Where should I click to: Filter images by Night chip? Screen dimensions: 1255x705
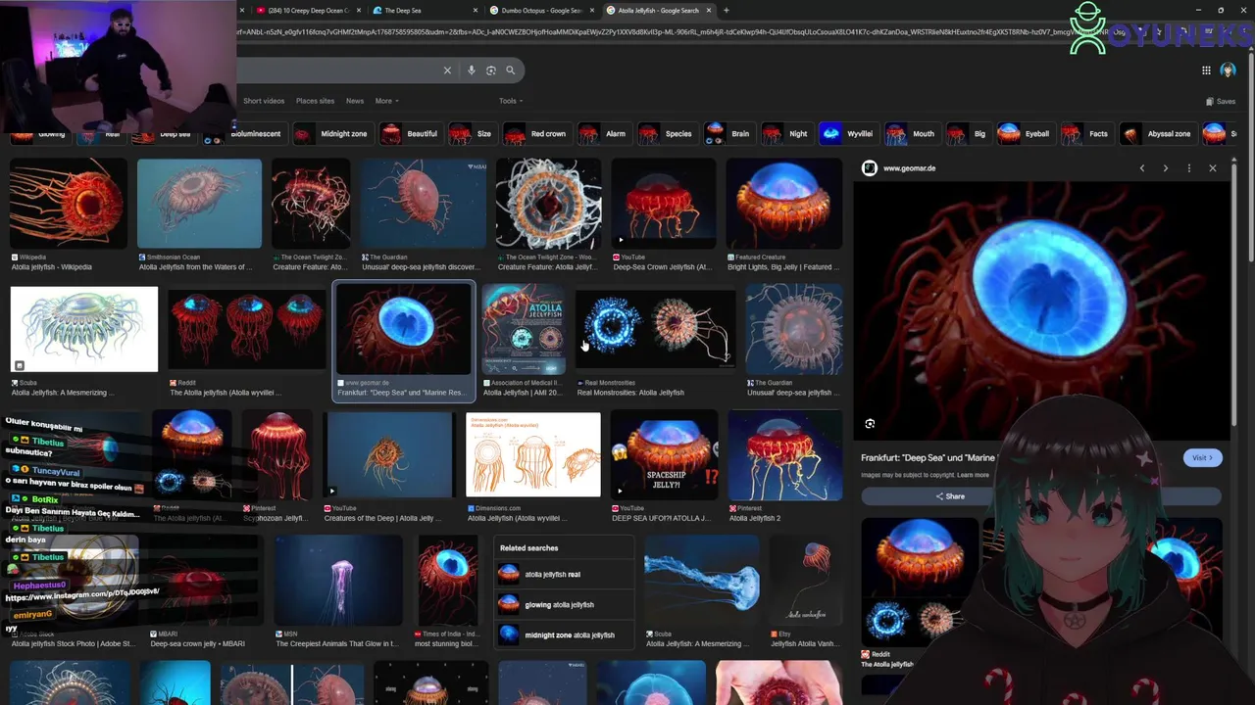click(786, 134)
